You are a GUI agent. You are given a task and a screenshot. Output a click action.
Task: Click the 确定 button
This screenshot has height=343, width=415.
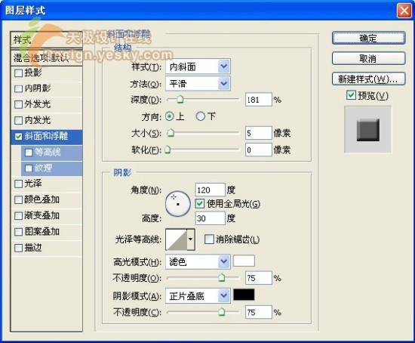click(x=369, y=39)
